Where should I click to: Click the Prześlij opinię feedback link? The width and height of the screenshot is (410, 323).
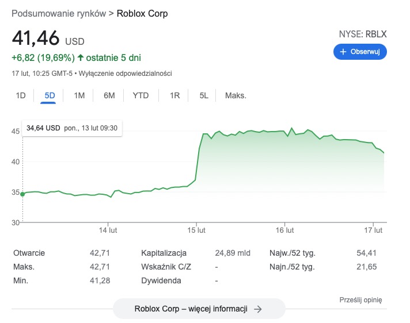click(360, 300)
